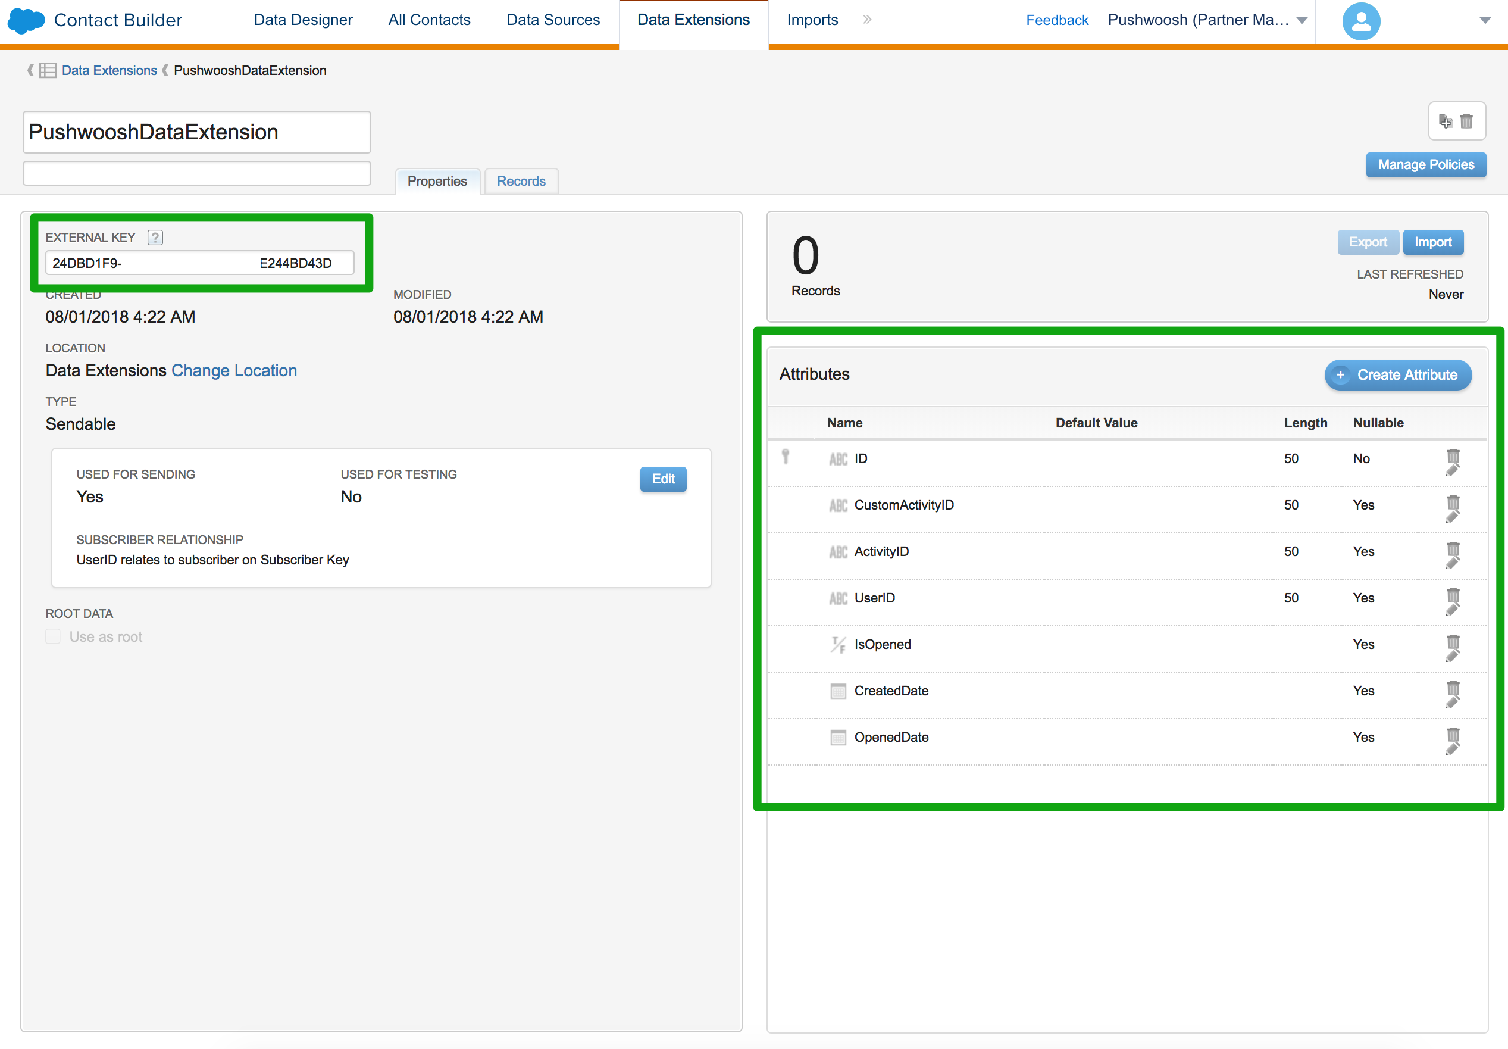Image resolution: width=1508 pixels, height=1049 pixels.
Task: Click the Create Attribute button
Action: pos(1398,375)
